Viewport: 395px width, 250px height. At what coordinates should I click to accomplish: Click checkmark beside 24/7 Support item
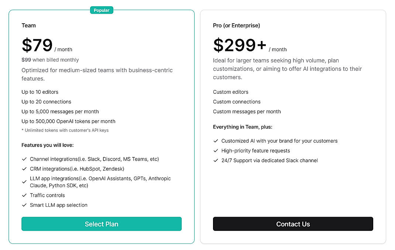(x=216, y=160)
